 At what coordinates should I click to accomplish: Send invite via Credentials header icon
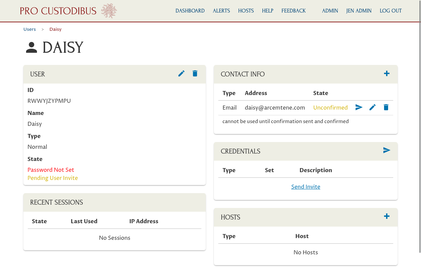pos(387,150)
